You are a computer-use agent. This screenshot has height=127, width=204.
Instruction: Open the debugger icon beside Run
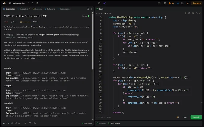tap(178, 117)
